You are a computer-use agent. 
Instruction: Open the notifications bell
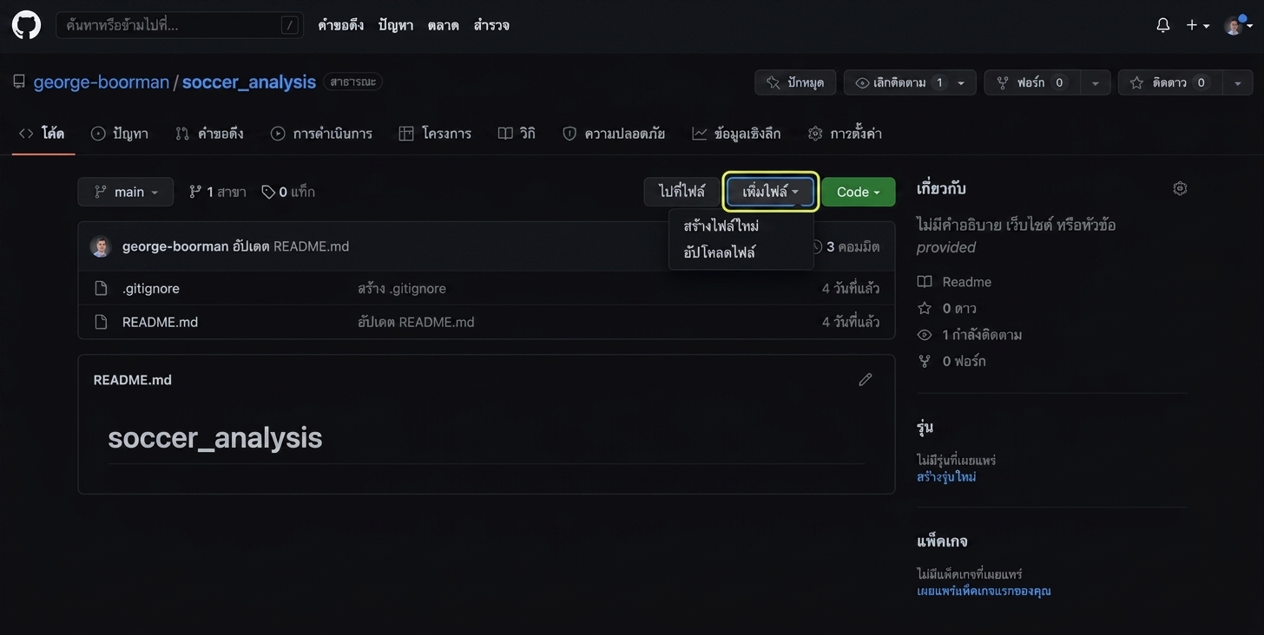click(1162, 25)
